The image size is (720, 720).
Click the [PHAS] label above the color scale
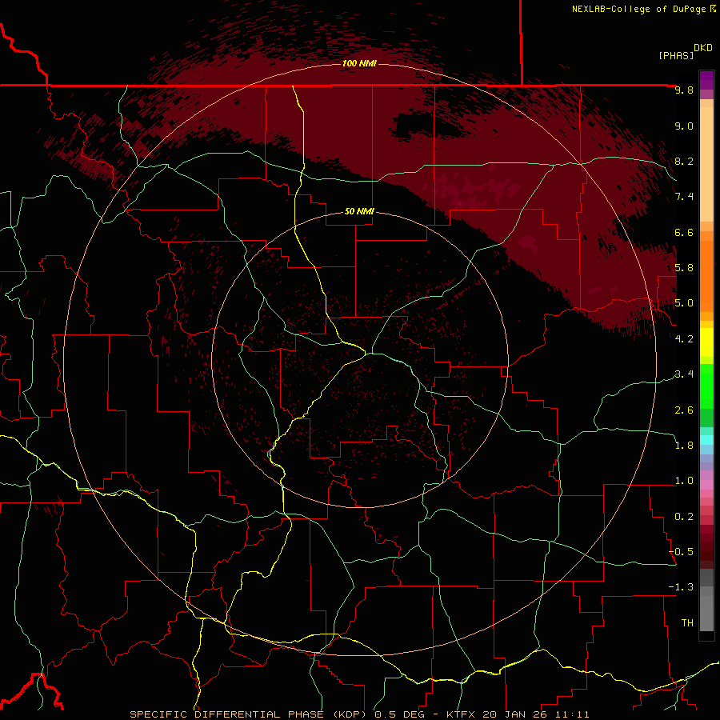(x=676, y=55)
